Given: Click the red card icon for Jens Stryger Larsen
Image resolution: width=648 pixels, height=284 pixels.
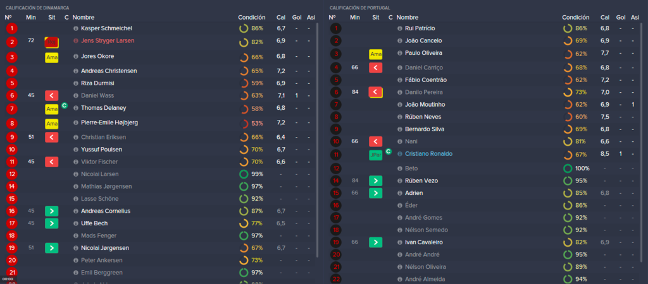Looking at the screenshot, I should (52, 42).
